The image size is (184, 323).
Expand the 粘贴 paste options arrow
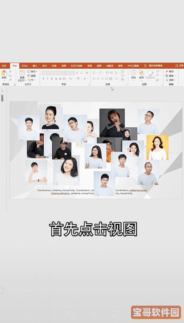(4, 80)
